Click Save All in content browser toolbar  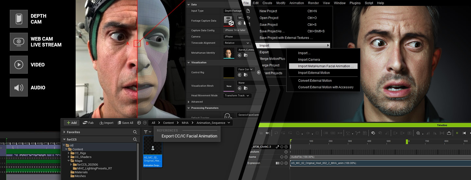point(125,123)
